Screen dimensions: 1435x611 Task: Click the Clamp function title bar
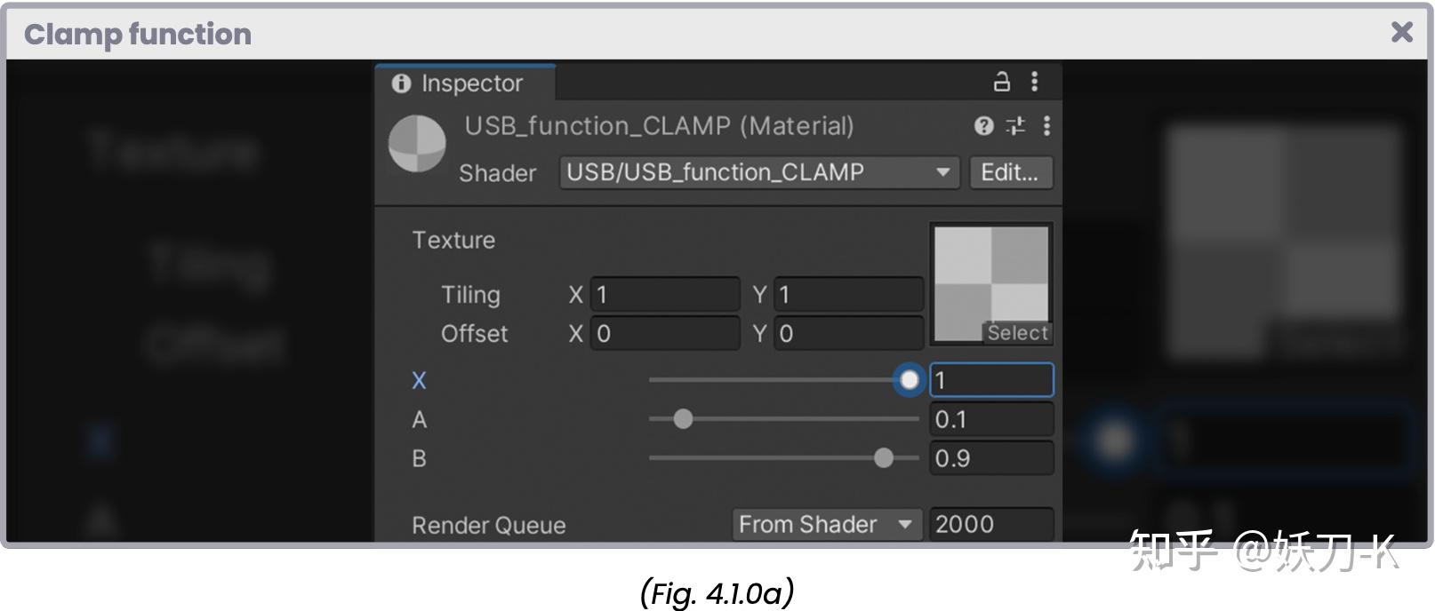[x=137, y=34]
